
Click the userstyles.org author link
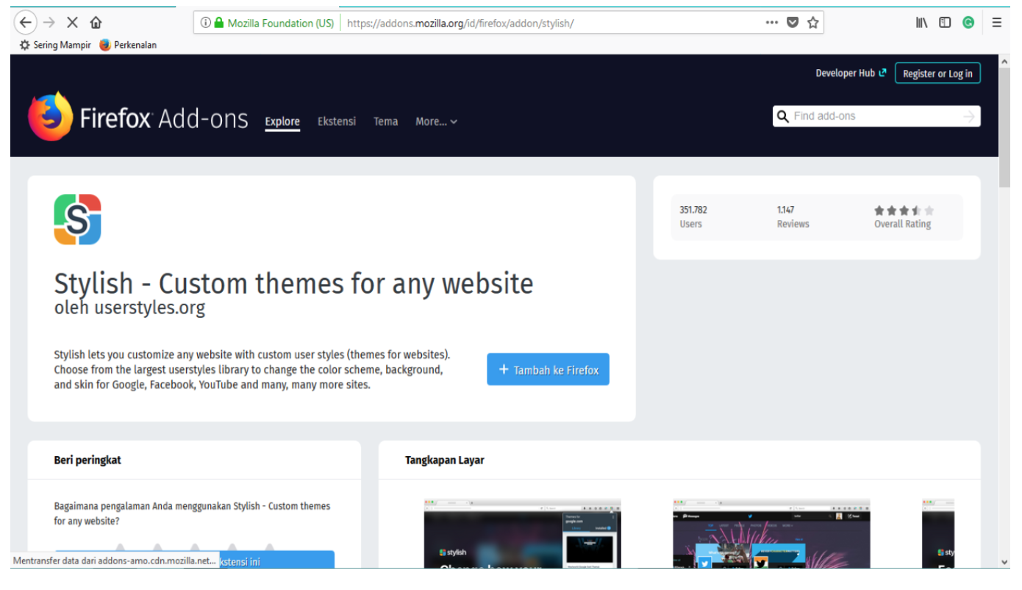(x=149, y=308)
